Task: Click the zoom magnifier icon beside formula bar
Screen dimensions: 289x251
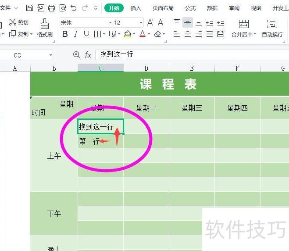Action: coord(76,55)
